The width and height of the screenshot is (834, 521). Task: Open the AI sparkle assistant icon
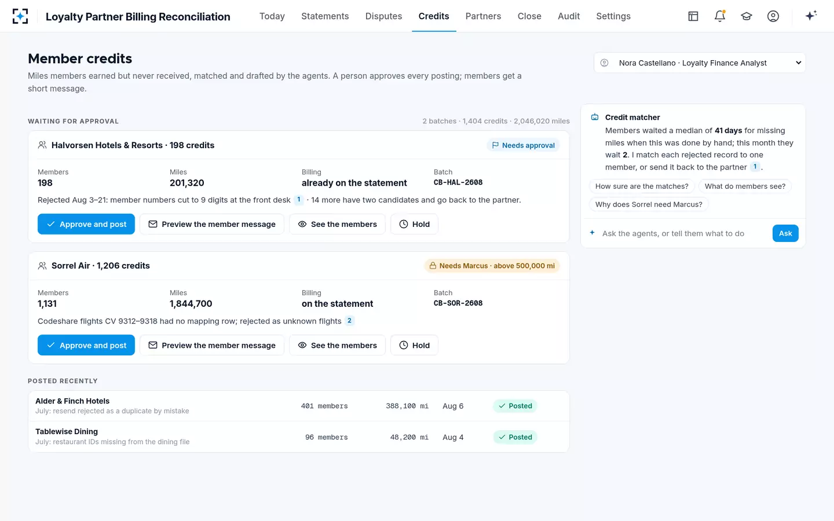[x=811, y=16]
